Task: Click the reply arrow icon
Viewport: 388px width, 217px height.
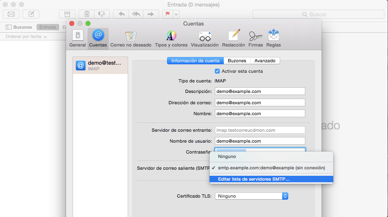Action: pos(121,14)
